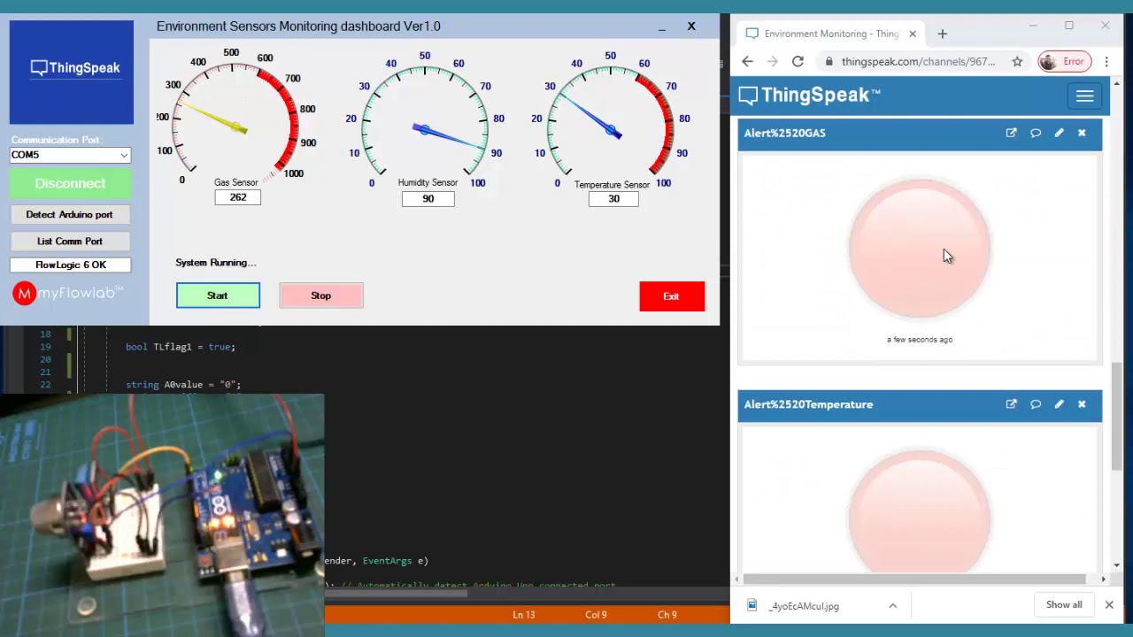This screenshot has width=1133, height=637.
Task: Edit the Alert GAS widget
Action: pyautogui.click(x=1059, y=133)
